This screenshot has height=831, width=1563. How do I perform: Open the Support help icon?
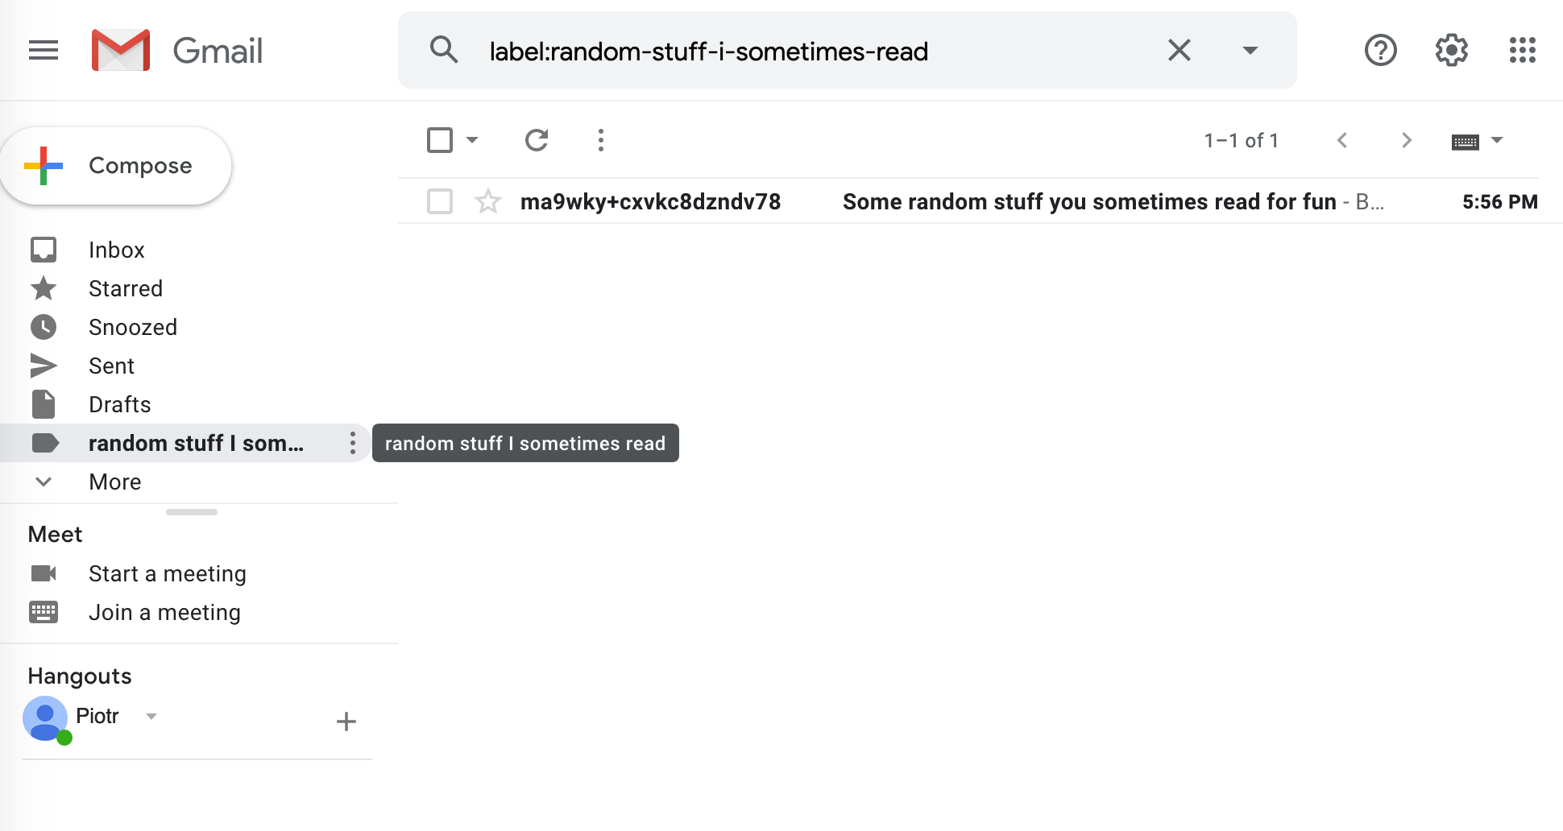pyautogui.click(x=1380, y=51)
